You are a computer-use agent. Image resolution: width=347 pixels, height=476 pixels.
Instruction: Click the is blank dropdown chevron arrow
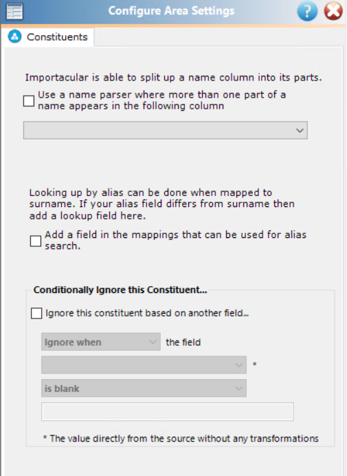(x=238, y=389)
